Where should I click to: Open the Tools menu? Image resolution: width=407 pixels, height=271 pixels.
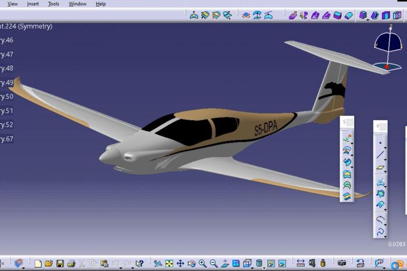click(x=53, y=4)
